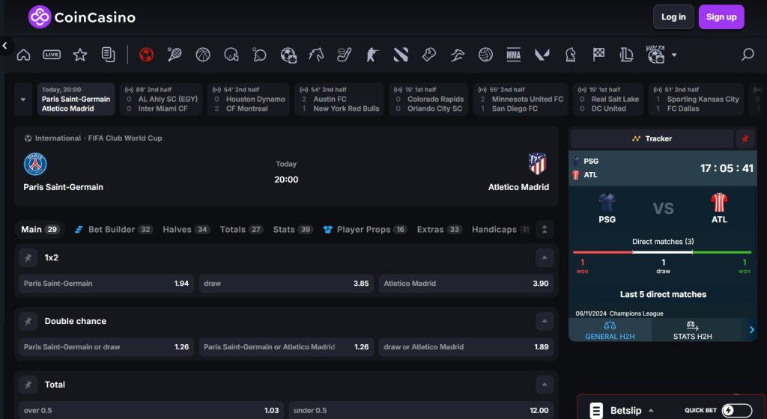Open the events strip dropdown arrow
This screenshot has width=767, height=419.
(x=23, y=99)
